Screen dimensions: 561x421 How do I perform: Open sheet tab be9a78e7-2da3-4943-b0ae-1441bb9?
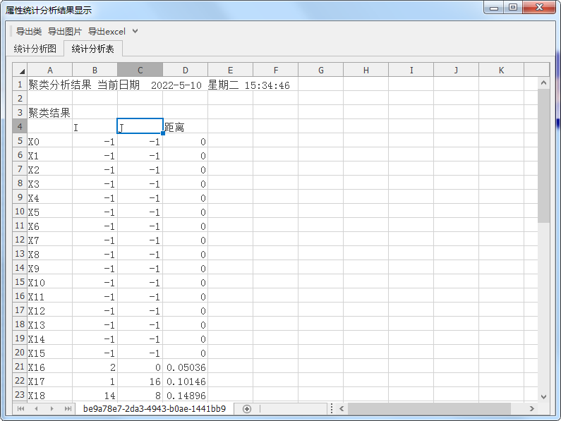coord(155,409)
